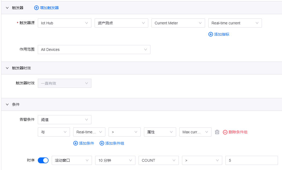Image resolution: width=282 pixels, height=170 pixels.
Task: Click the trash icon beside Max current dropdown
Action: (x=217, y=132)
